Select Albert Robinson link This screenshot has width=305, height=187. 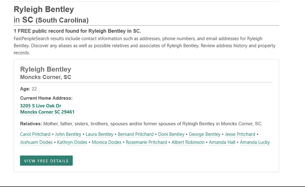click(188, 142)
